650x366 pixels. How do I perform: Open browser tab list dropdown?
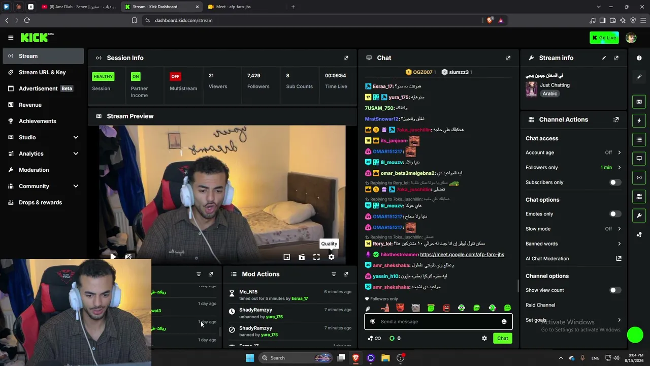pos(599,7)
